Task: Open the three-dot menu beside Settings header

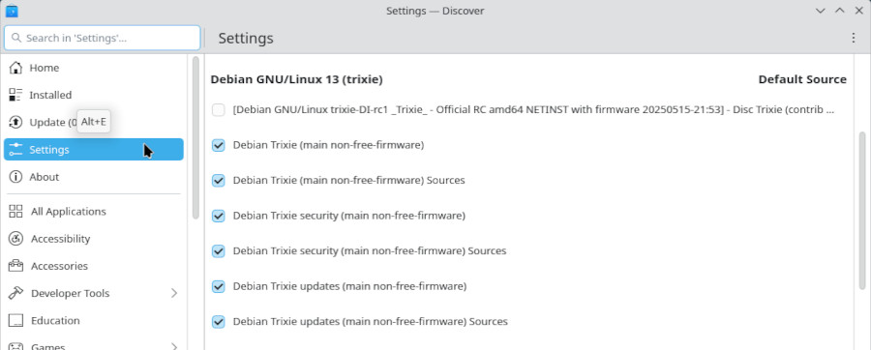Action: click(854, 38)
